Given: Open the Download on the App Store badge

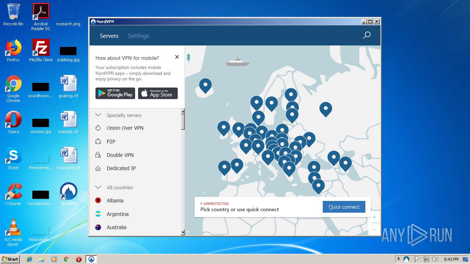Looking at the screenshot, I should point(158,93).
